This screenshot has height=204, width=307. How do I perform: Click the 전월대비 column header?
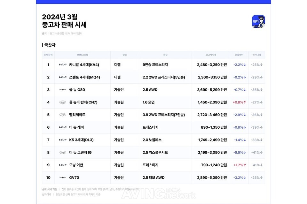point(239,55)
